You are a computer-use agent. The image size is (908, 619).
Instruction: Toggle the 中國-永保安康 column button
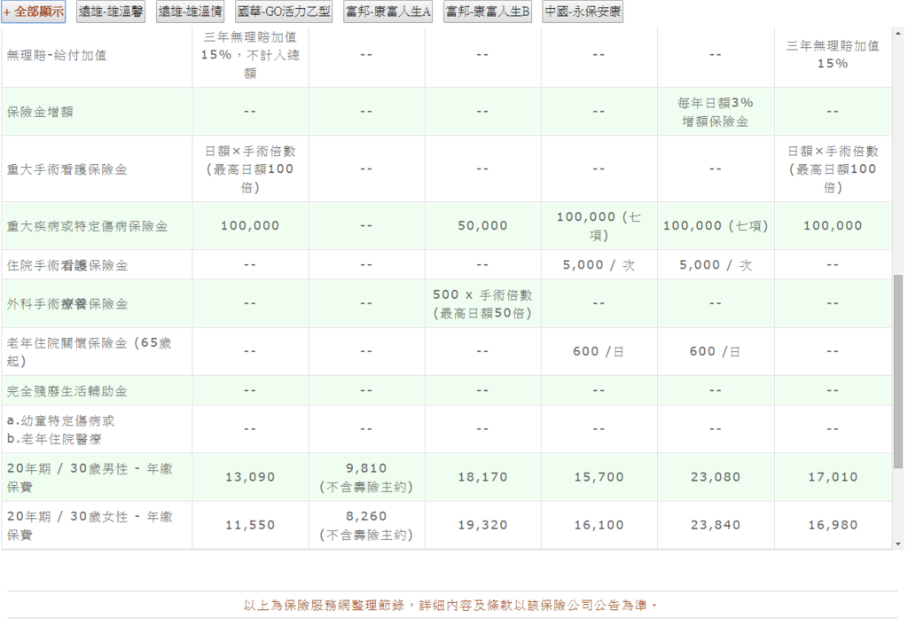tap(583, 12)
